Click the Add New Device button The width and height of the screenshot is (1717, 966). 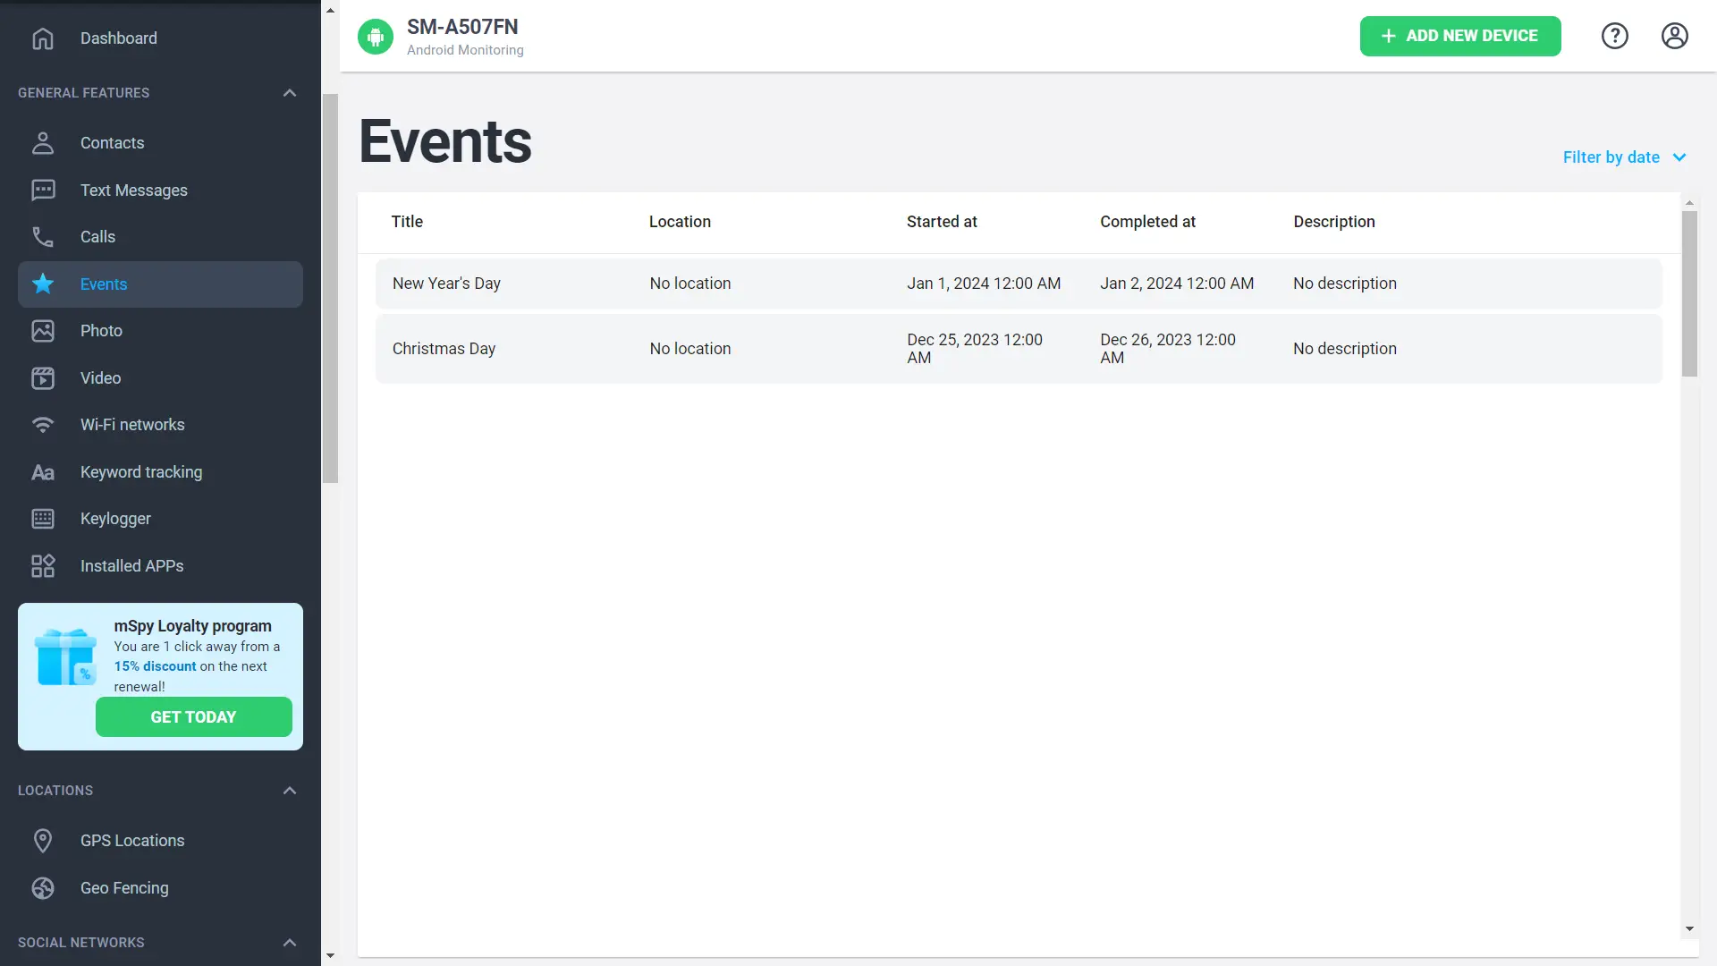click(x=1460, y=36)
